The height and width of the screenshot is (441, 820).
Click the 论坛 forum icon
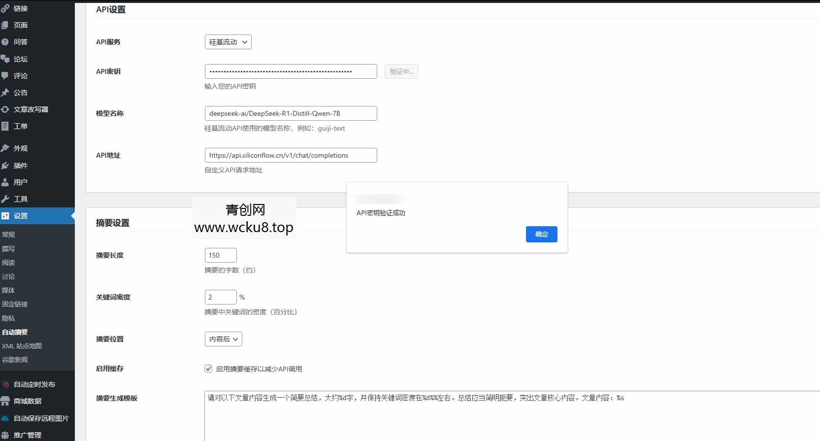pyautogui.click(x=5, y=59)
